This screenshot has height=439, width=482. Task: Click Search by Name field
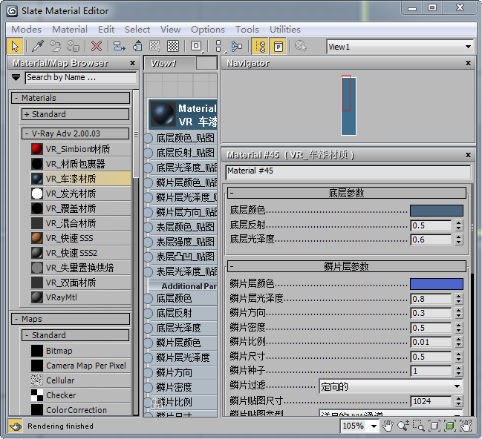click(x=81, y=78)
